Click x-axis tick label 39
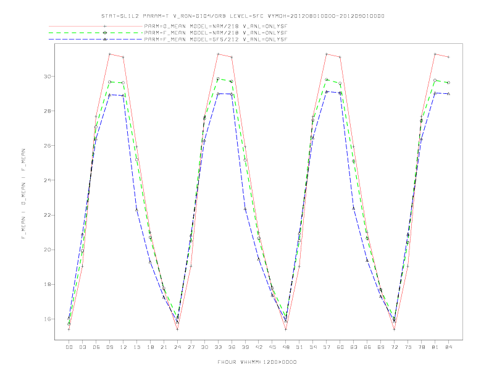 point(245,347)
